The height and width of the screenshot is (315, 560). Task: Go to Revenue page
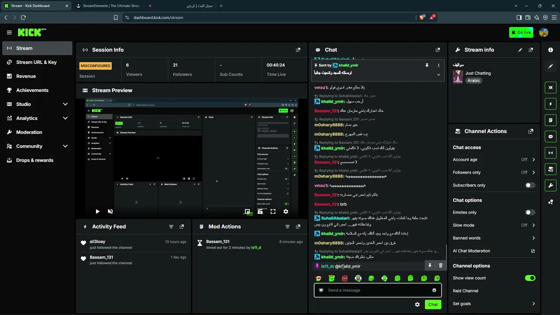point(37,76)
